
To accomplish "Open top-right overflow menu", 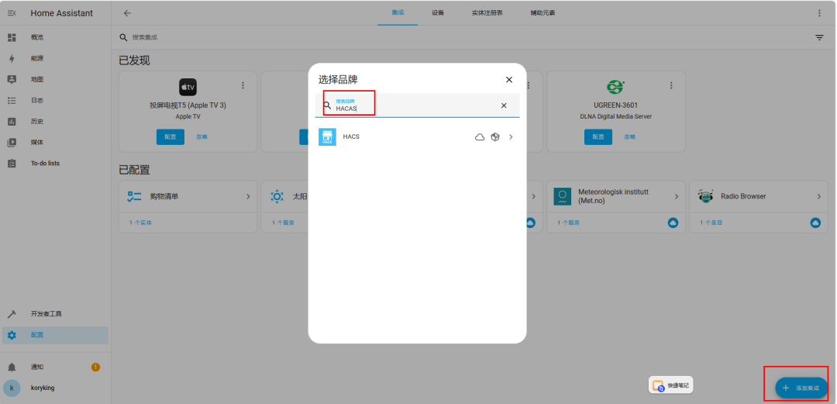I will [819, 13].
